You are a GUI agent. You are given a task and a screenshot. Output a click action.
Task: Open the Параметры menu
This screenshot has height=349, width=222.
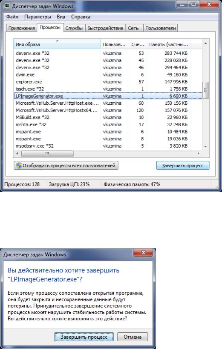[x=37, y=17]
